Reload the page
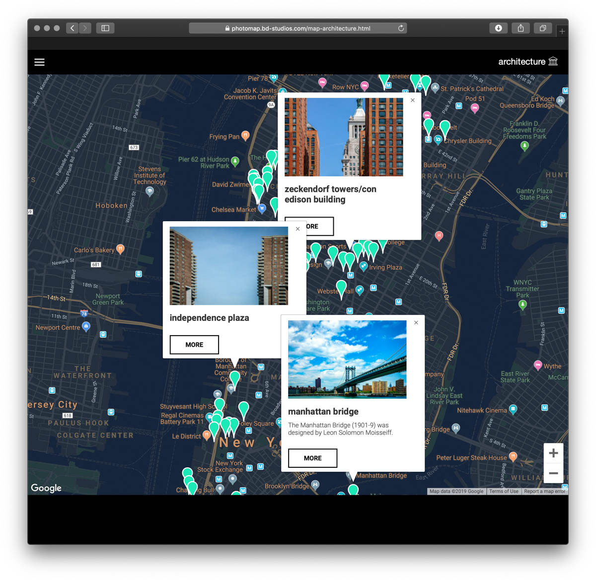Screen dimensions: 596x581 pos(401,28)
